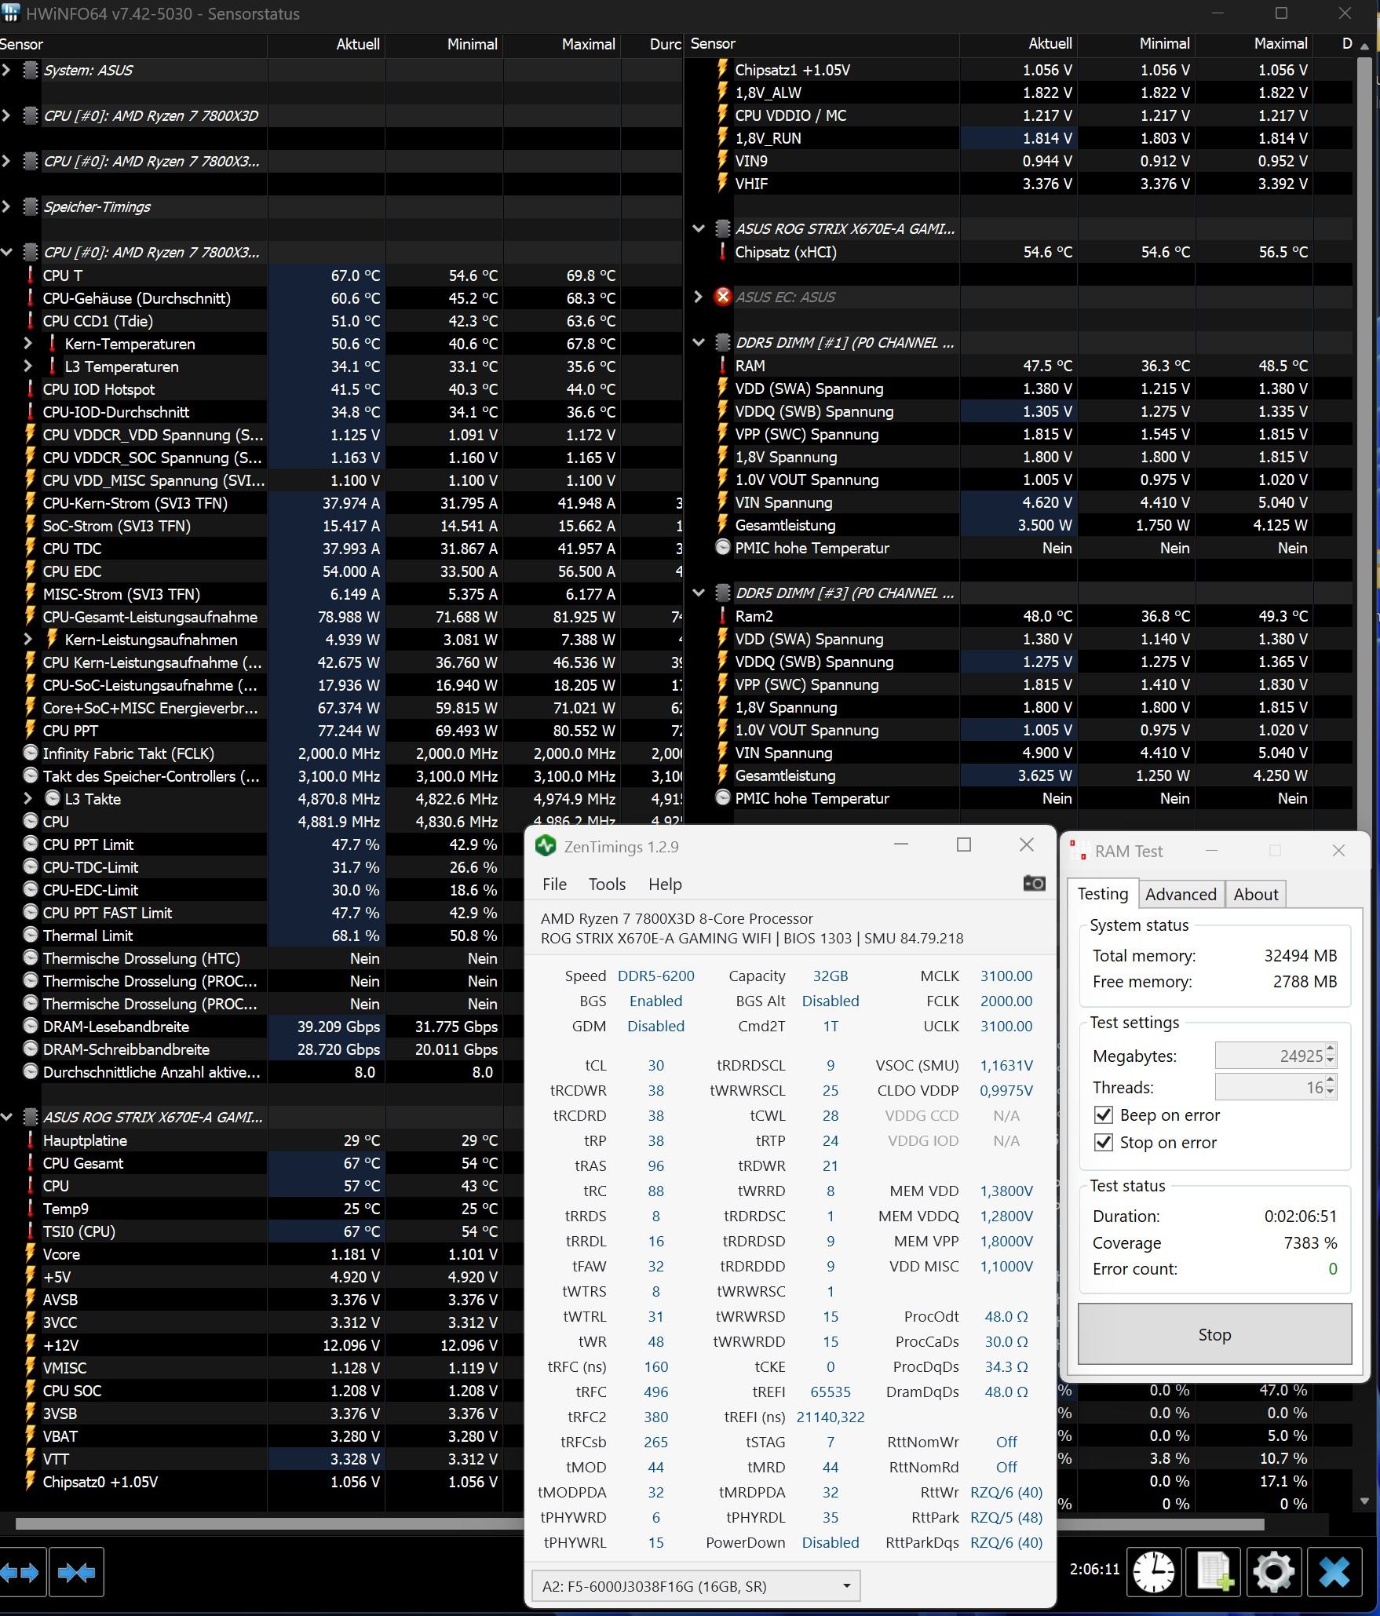The image size is (1380, 1616).
Task: Open ZenTimings File menu
Action: pyautogui.click(x=554, y=884)
